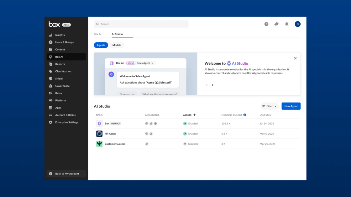The width and height of the screenshot is (351, 197).
Task: Click the Box default agent icon
Action: (99, 124)
